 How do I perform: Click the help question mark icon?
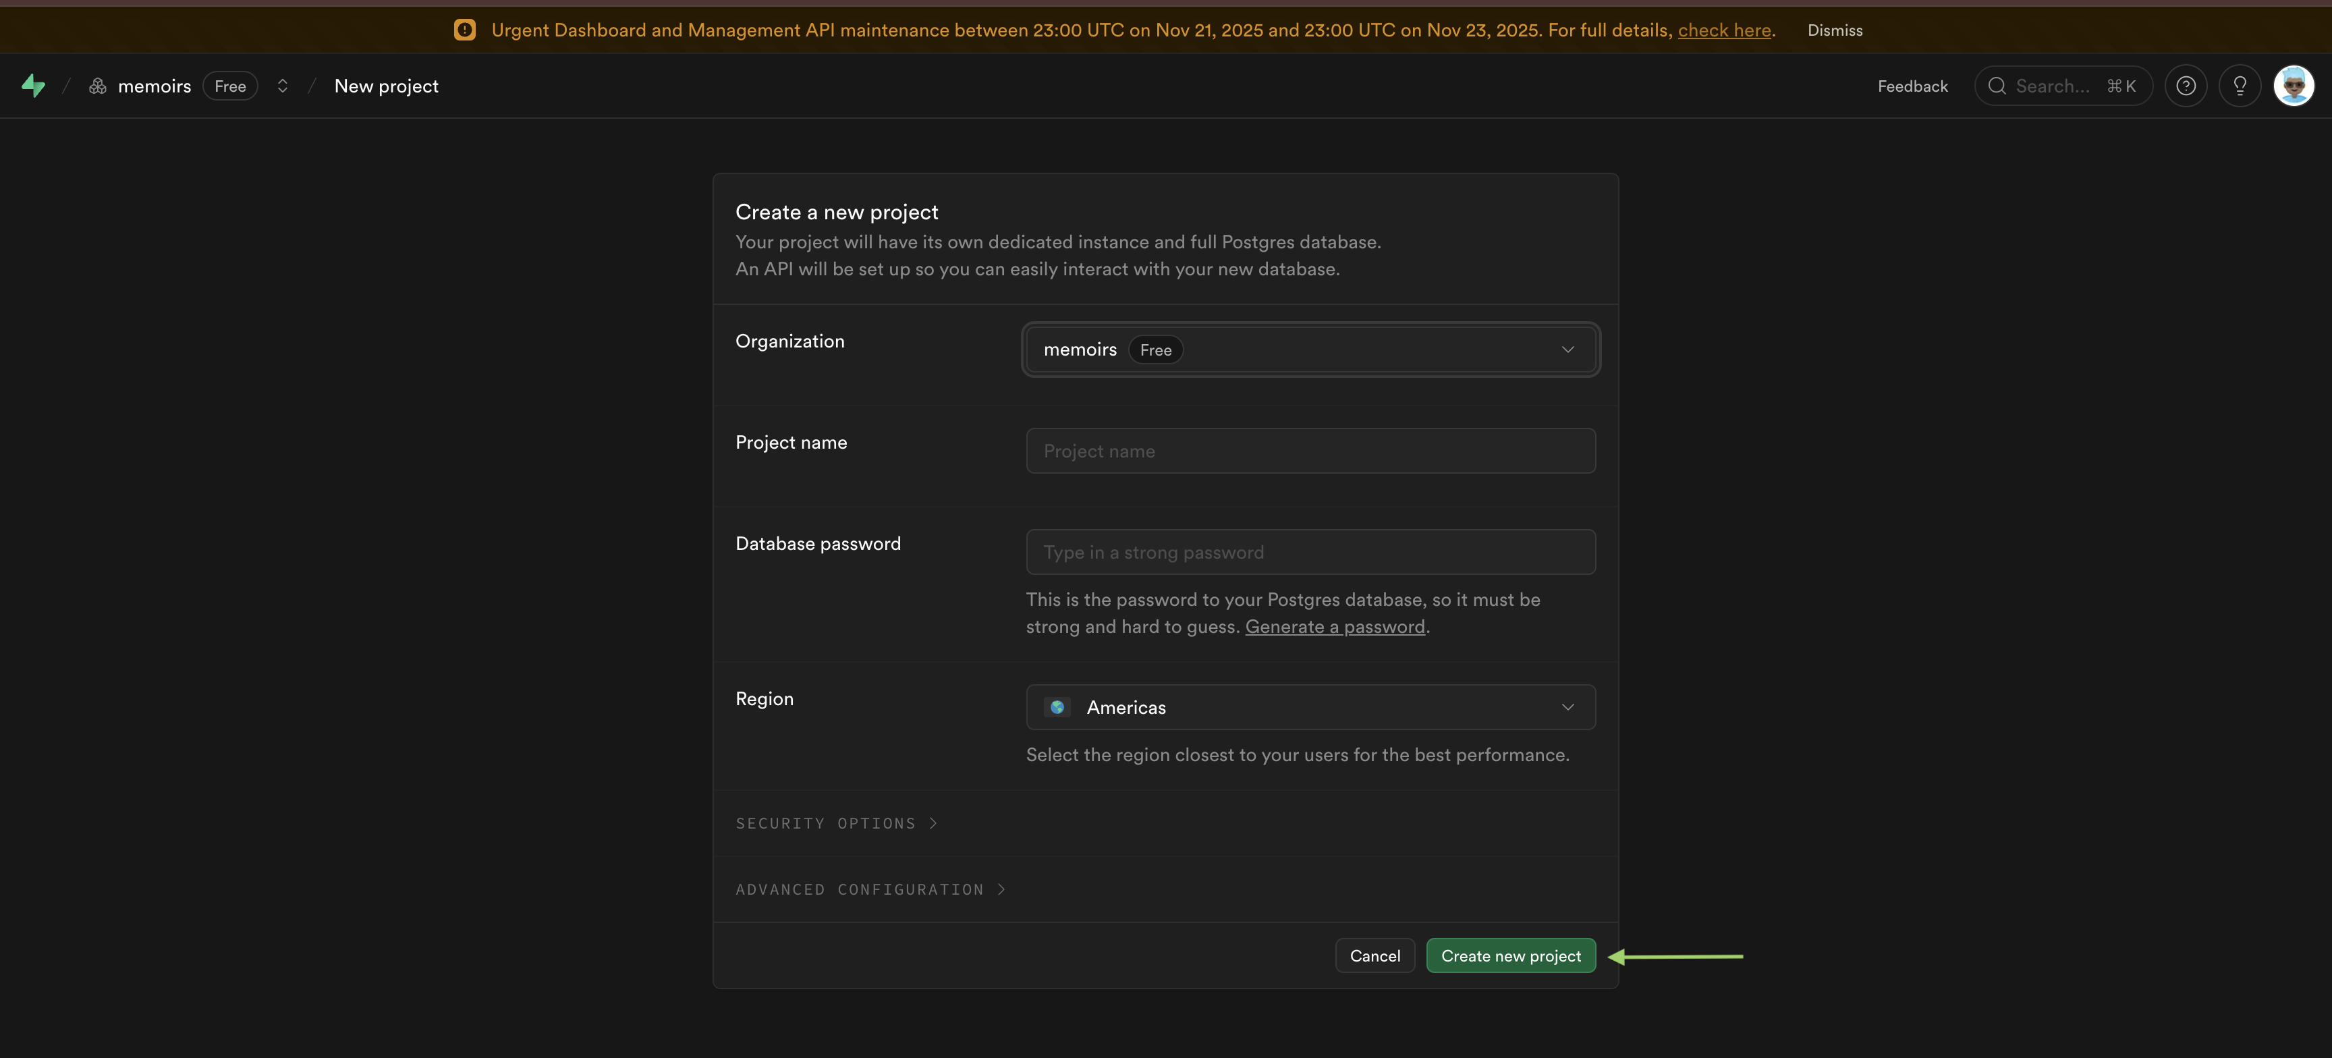(2186, 86)
